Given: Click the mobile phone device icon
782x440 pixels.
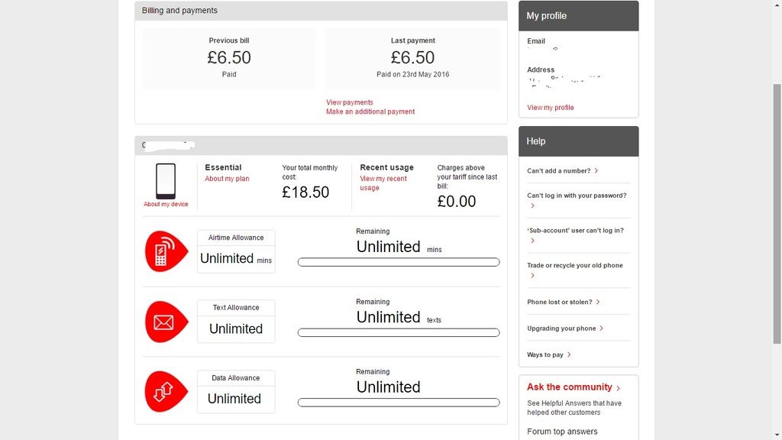Looking at the screenshot, I should tap(166, 181).
